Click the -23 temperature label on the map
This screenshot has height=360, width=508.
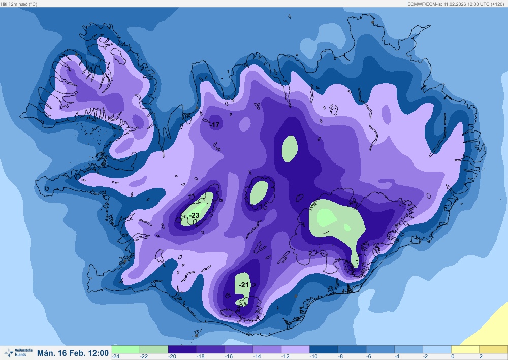click(194, 215)
